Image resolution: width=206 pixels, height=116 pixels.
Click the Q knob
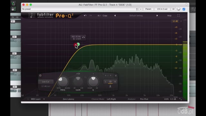[x=93, y=82]
